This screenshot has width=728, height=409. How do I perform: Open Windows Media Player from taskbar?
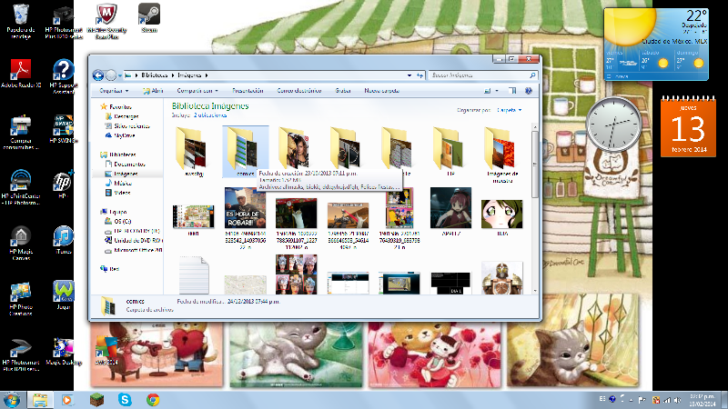tap(67, 400)
